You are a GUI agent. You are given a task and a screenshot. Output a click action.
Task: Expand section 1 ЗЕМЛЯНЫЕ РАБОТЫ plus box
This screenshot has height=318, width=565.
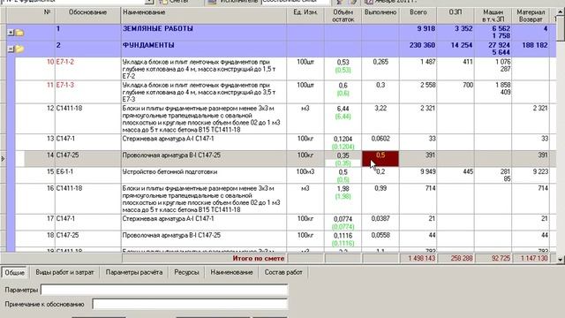click(11, 33)
